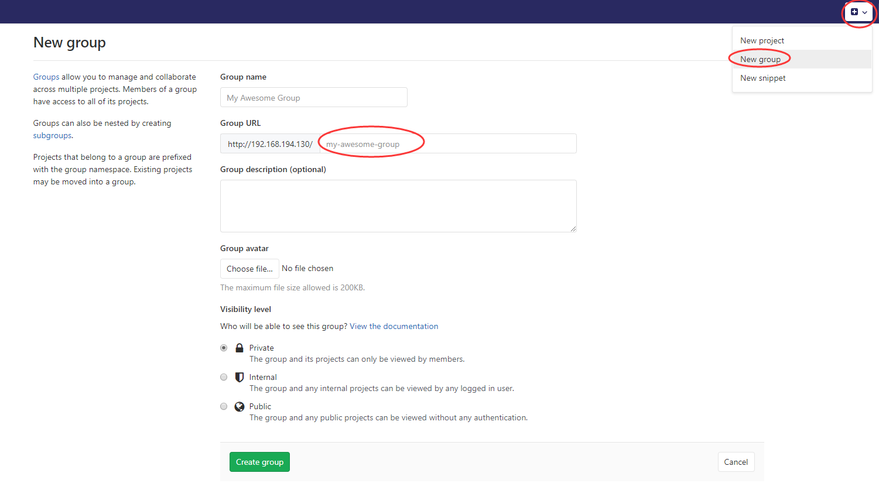Click the 'New group' page heading

[x=70, y=42]
